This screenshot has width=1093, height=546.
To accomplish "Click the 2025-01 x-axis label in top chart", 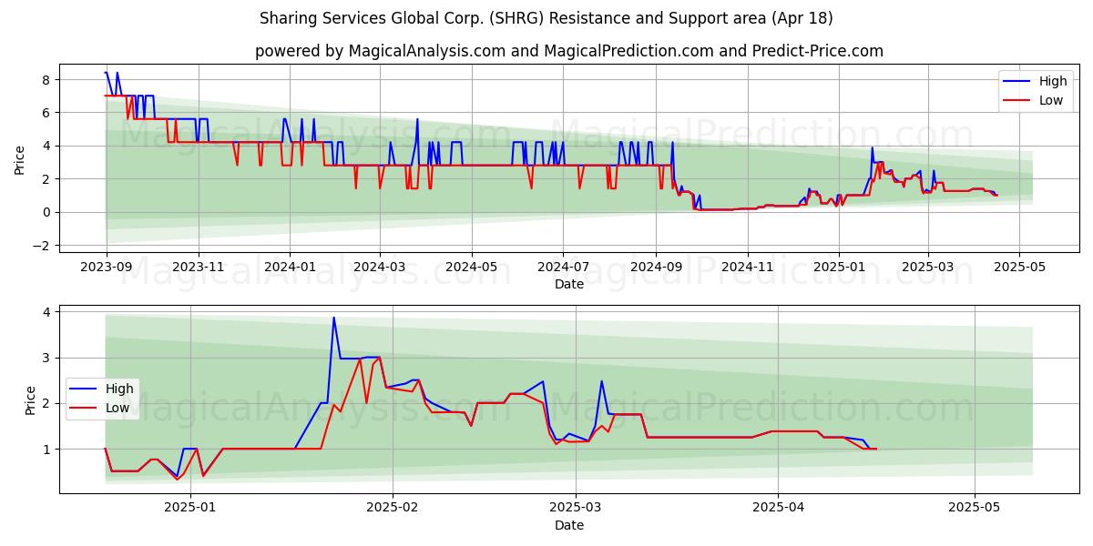I will point(838,269).
